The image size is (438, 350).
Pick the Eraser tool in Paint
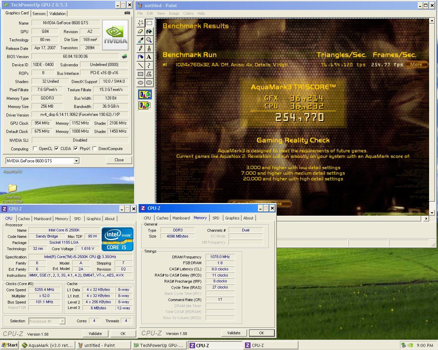click(141, 31)
